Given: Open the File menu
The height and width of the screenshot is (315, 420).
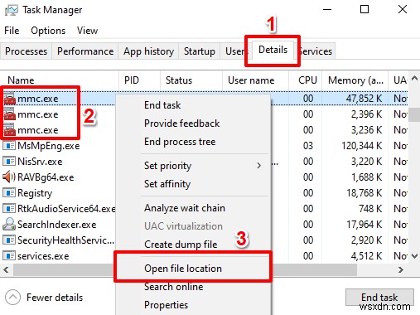Looking at the screenshot, I should [12, 31].
